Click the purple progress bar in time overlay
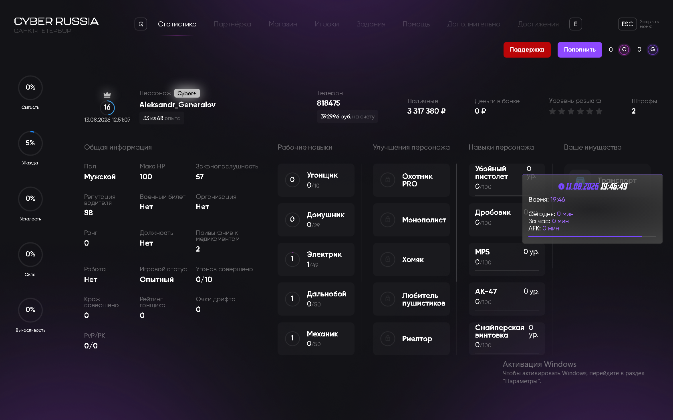 (x=592, y=236)
